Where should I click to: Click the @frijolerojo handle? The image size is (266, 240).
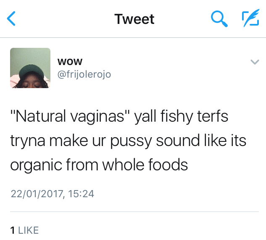click(84, 74)
